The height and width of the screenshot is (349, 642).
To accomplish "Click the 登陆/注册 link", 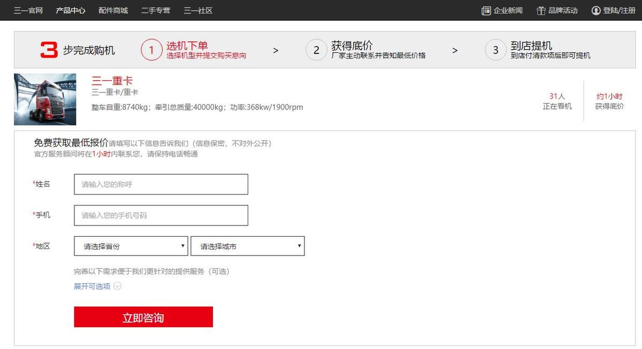I will tap(620, 11).
